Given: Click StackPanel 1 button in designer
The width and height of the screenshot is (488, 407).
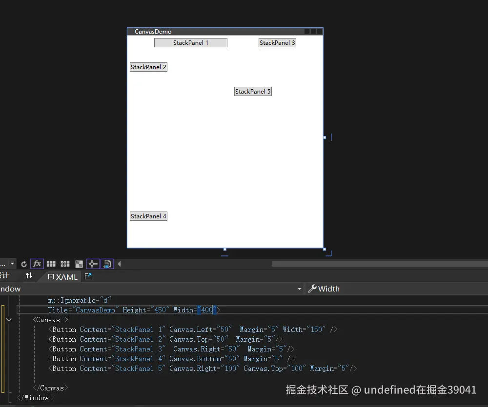Looking at the screenshot, I should click(191, 42).
